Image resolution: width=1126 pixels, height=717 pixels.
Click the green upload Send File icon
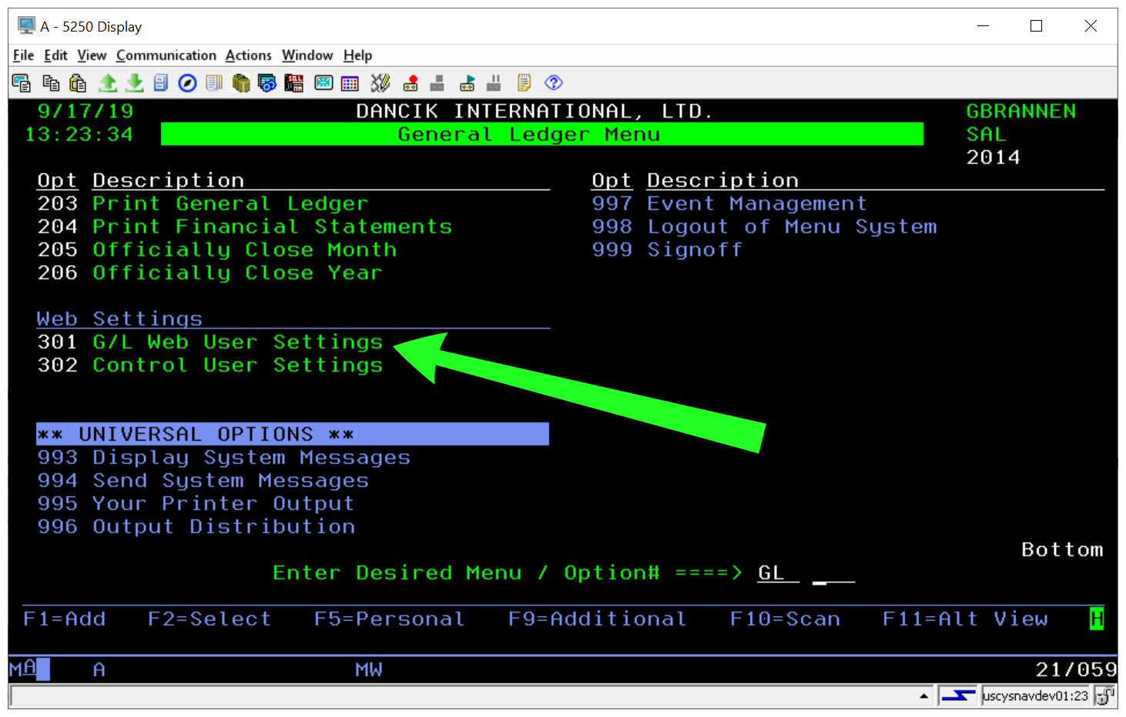(x=108, y=83)
